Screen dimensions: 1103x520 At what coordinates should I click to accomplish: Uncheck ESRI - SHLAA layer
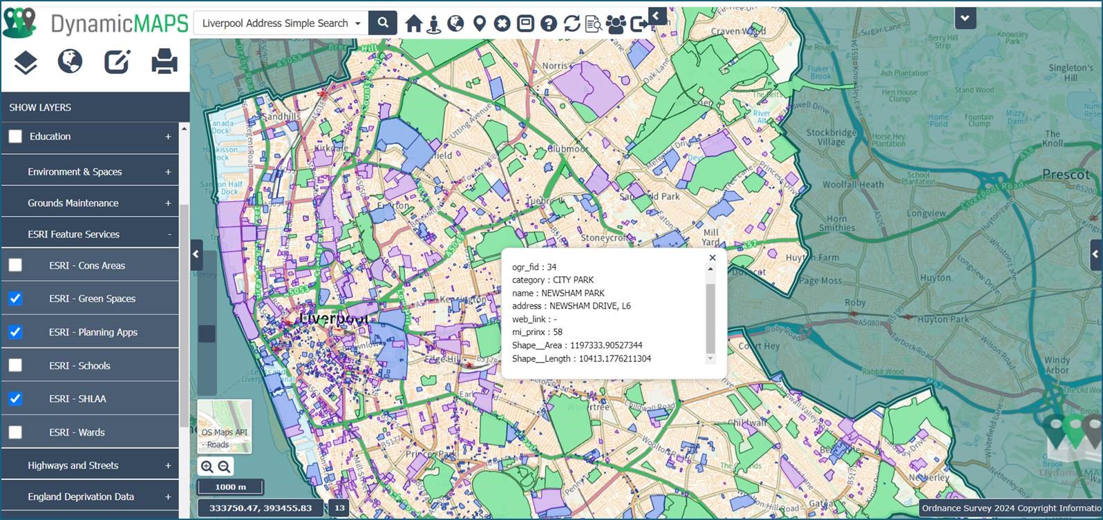coord(15,398)
